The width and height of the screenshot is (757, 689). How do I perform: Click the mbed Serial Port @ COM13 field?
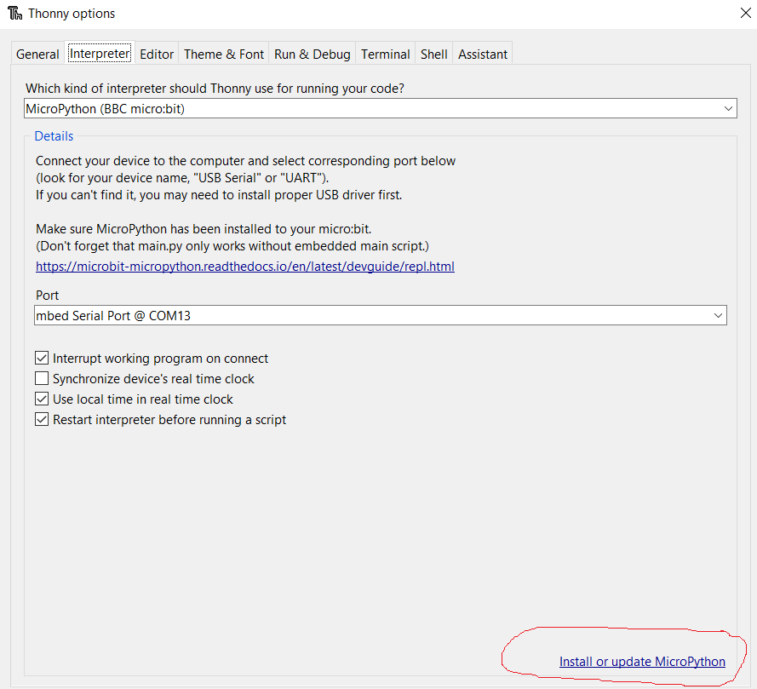(x=381, y=316)
